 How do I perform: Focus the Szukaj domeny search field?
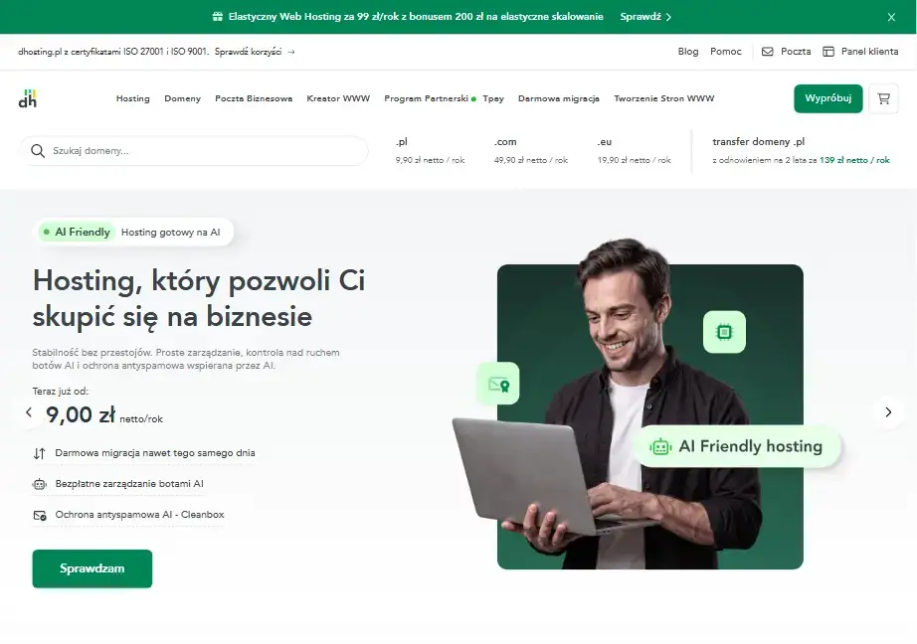(x=194, y=151)
